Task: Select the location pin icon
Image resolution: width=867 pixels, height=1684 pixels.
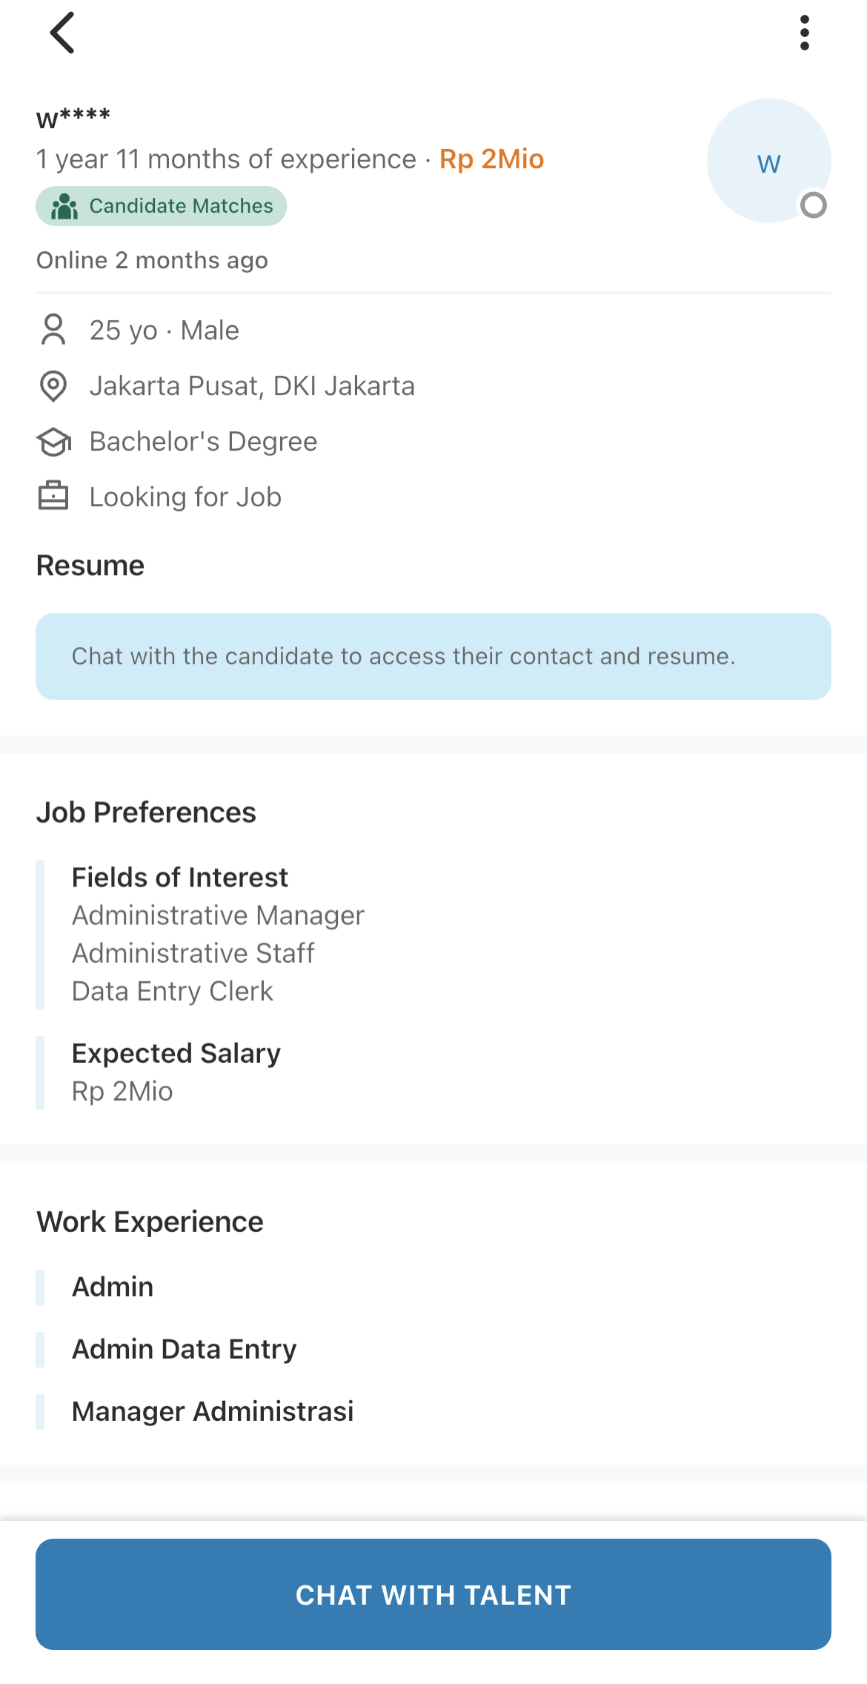Action: click(x=53, y=386)
